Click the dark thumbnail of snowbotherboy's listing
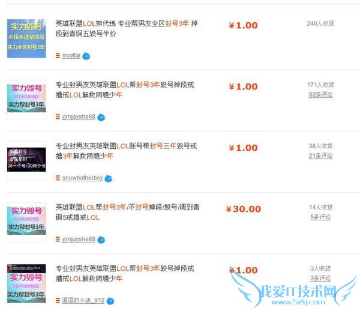Screen dimensions: 360x311 [x=26, y=160]
